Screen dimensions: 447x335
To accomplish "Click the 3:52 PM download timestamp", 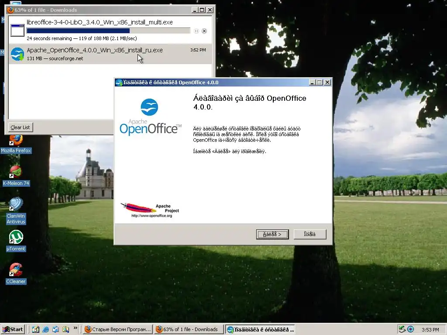I will coord(198,50).
